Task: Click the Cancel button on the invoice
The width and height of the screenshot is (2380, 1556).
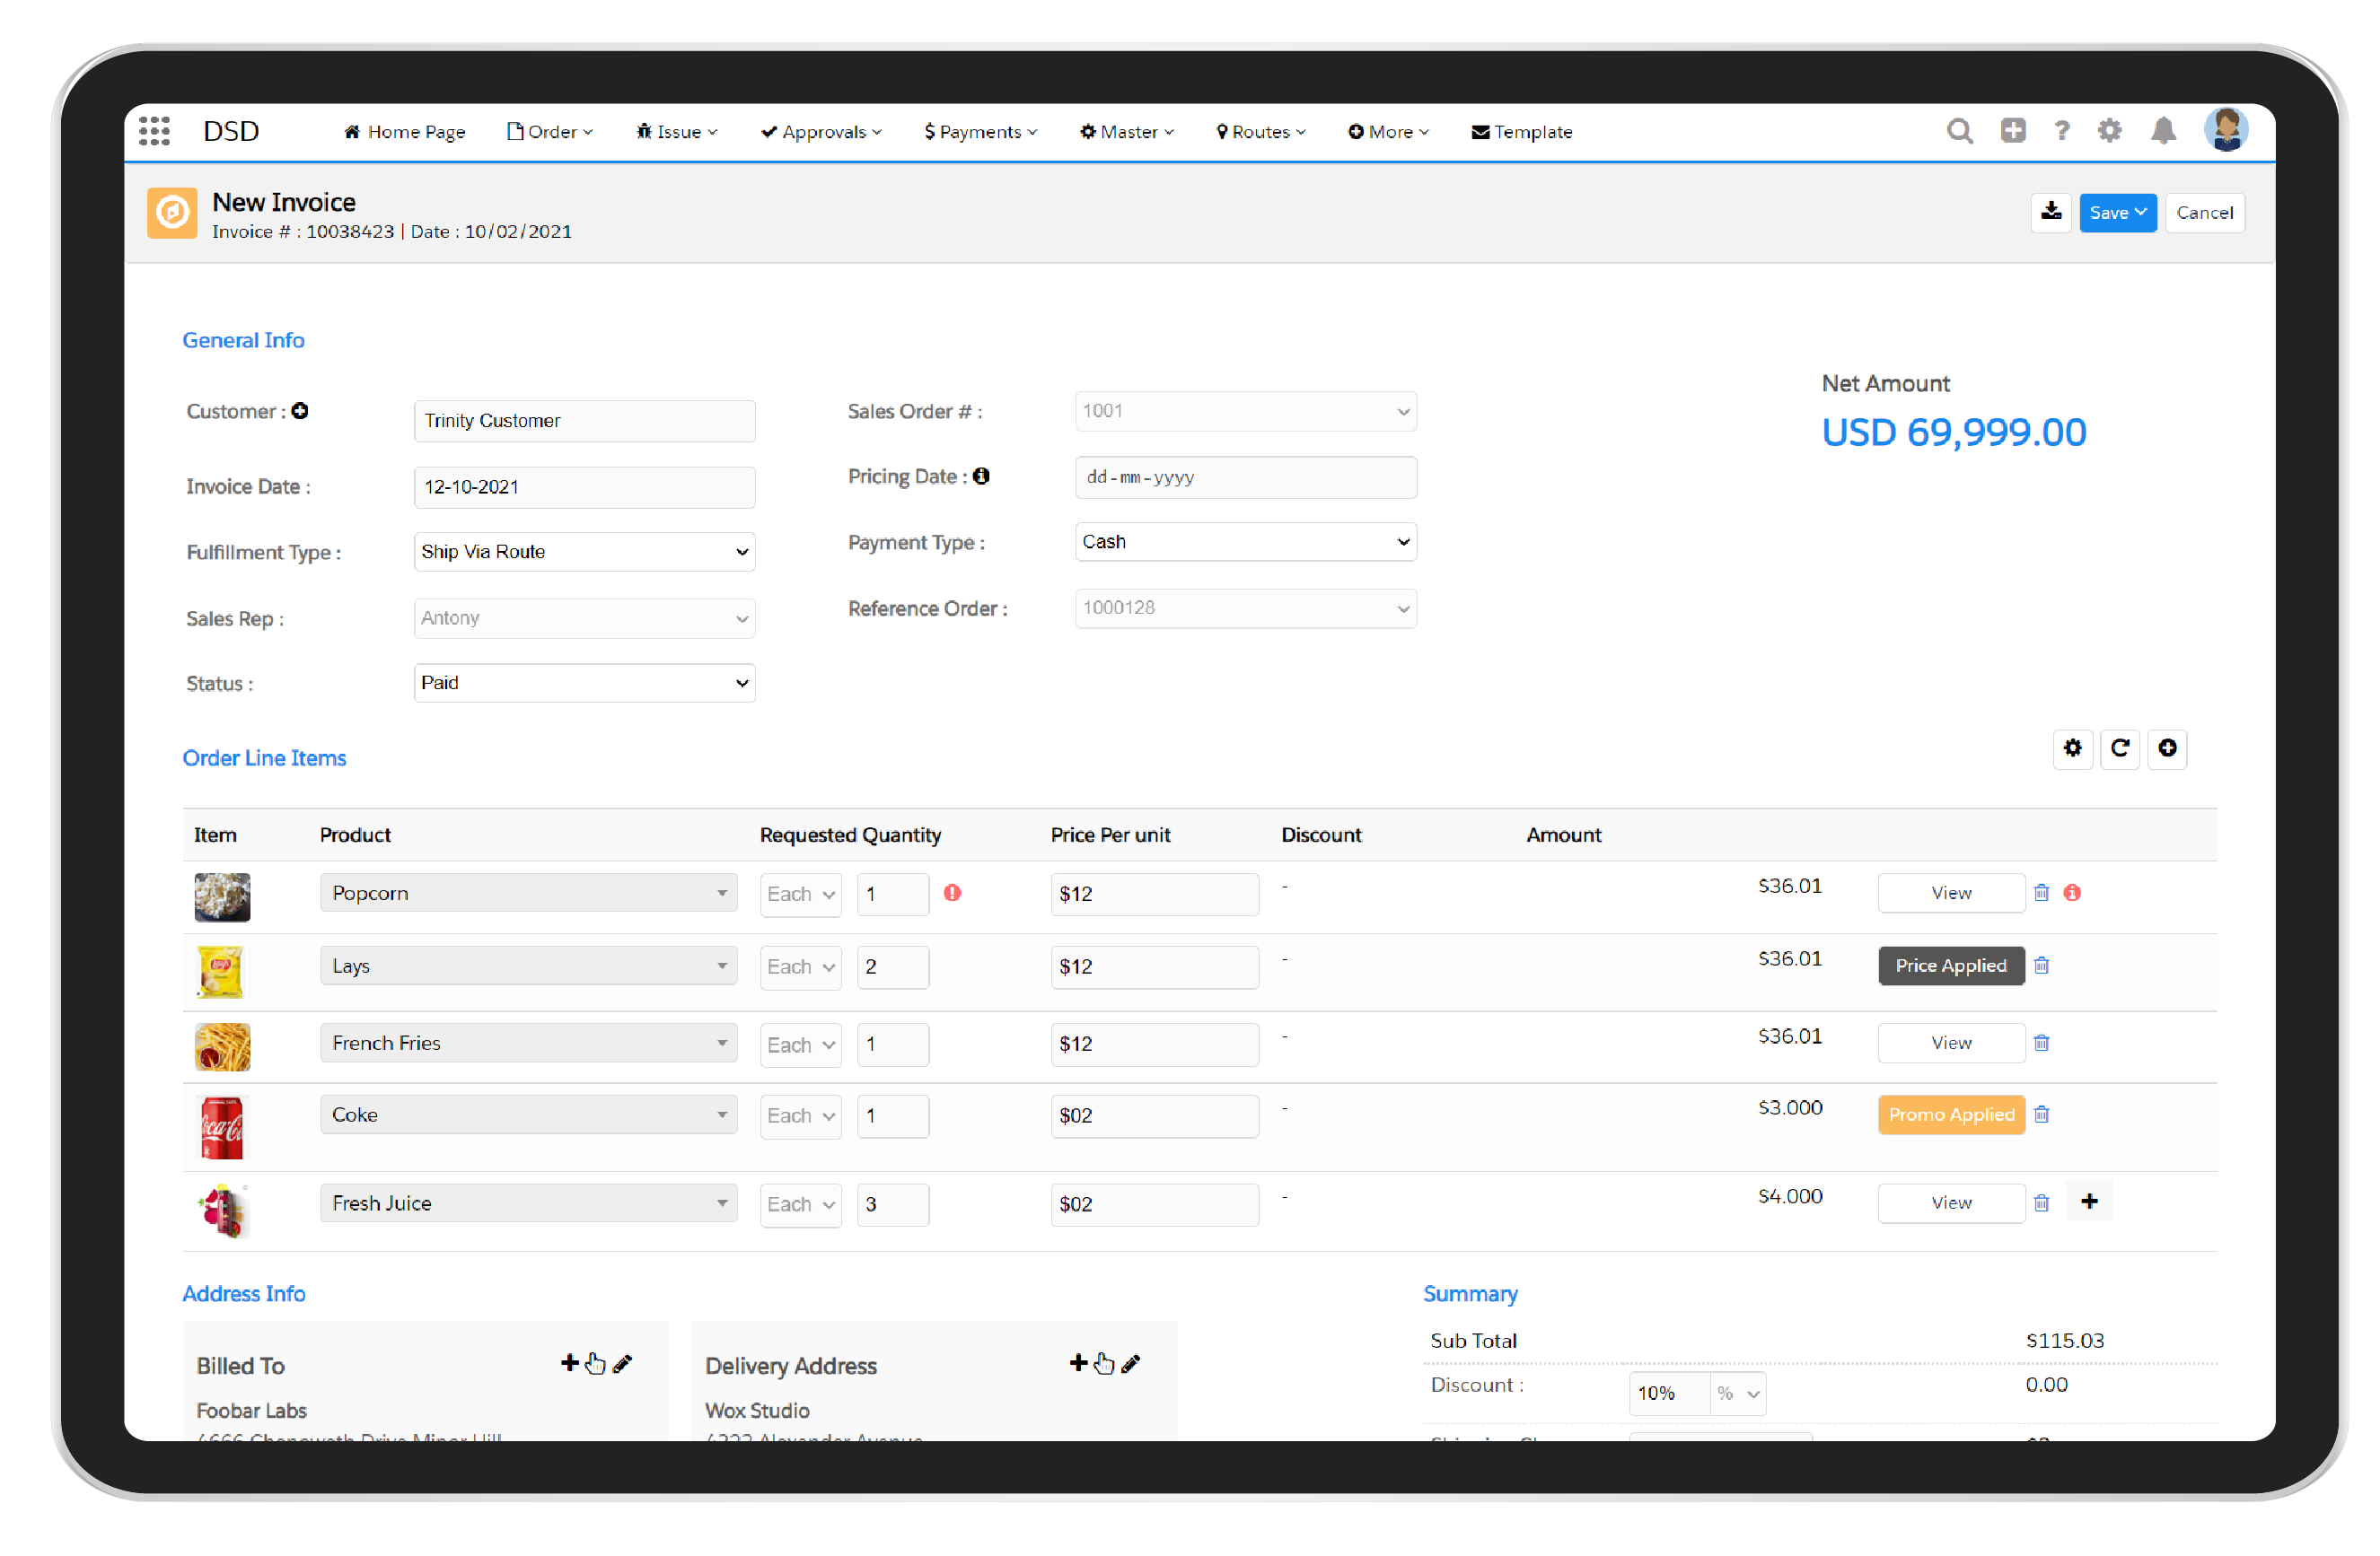Action: click(x=2205, y=212)
